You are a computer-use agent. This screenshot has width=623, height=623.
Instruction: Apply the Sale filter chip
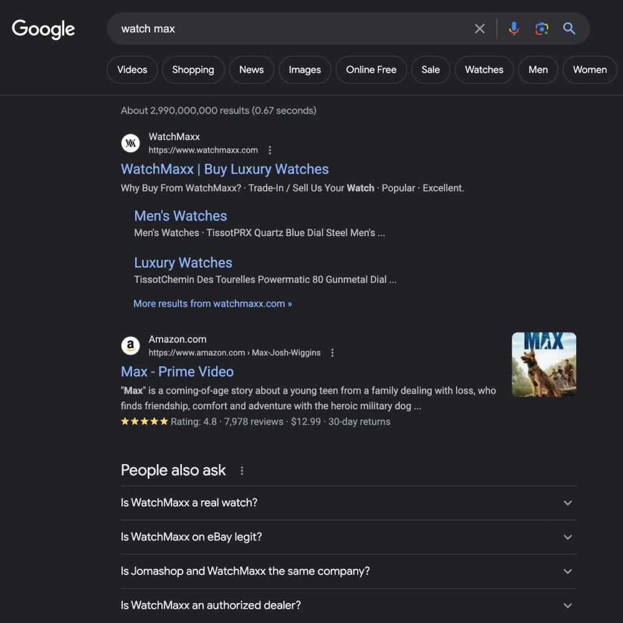(x=430, y=70)
